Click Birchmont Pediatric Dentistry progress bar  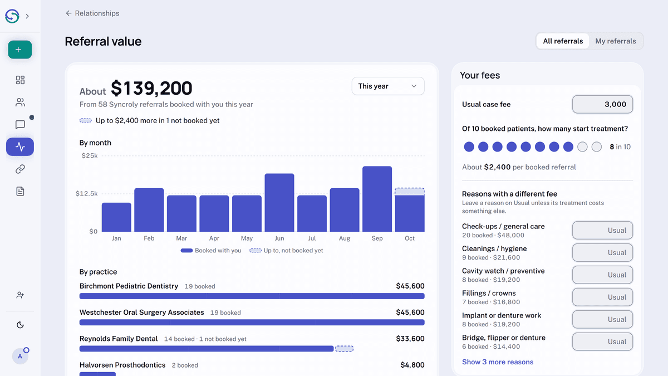click(252, 296)
